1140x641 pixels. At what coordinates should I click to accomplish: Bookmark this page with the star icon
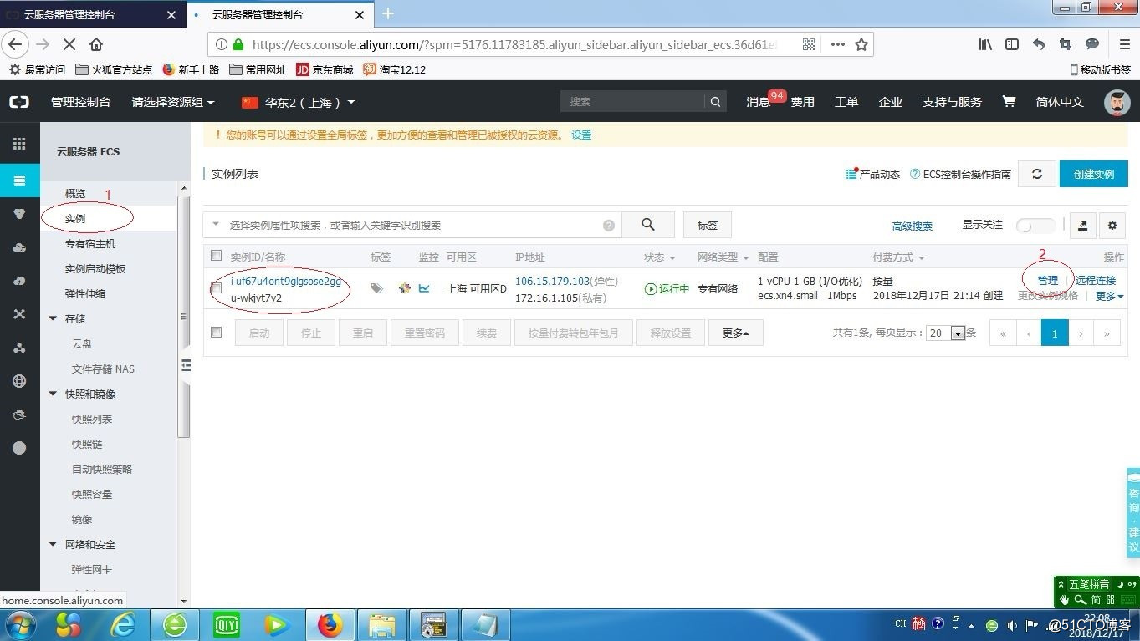[861, 44]
